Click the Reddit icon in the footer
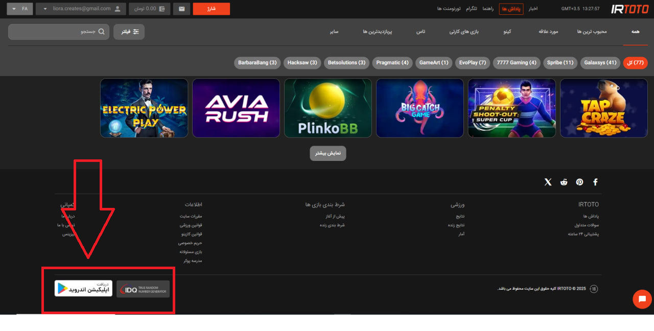The height and width of the screenshot is (331, 654). (x=564, y=182)
